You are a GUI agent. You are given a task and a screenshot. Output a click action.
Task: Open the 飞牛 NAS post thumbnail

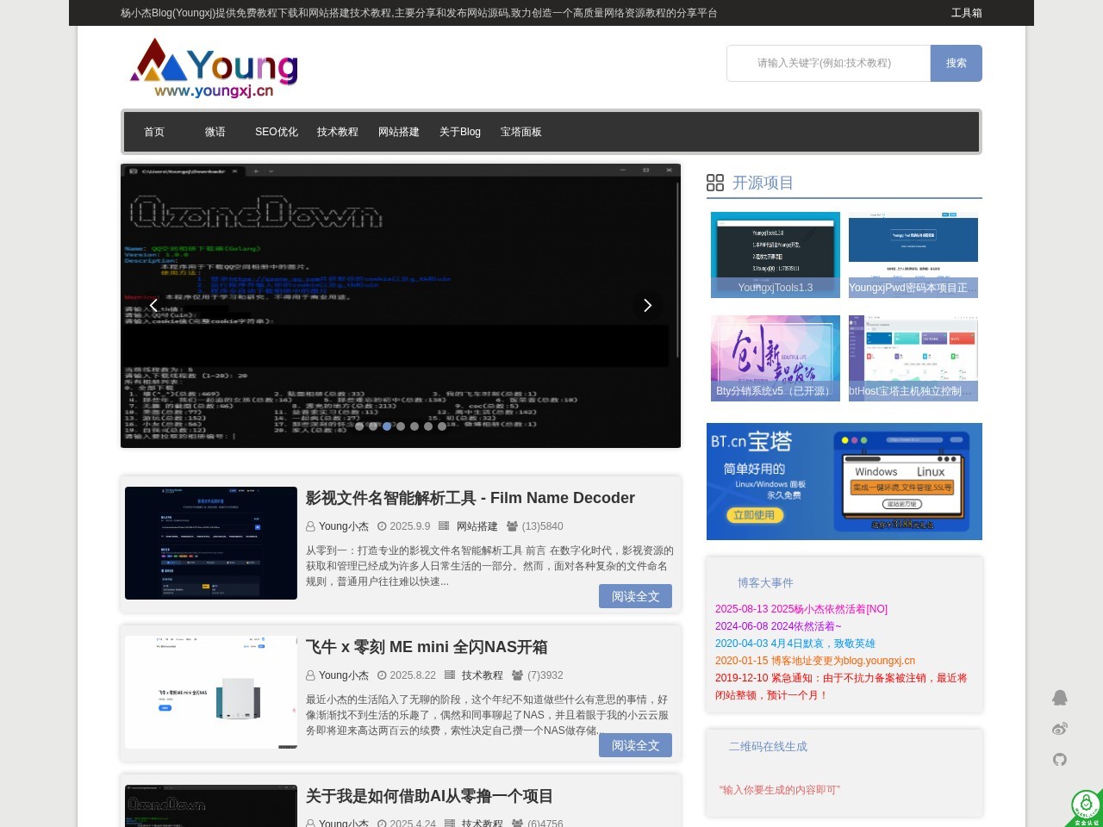[211, 692]
